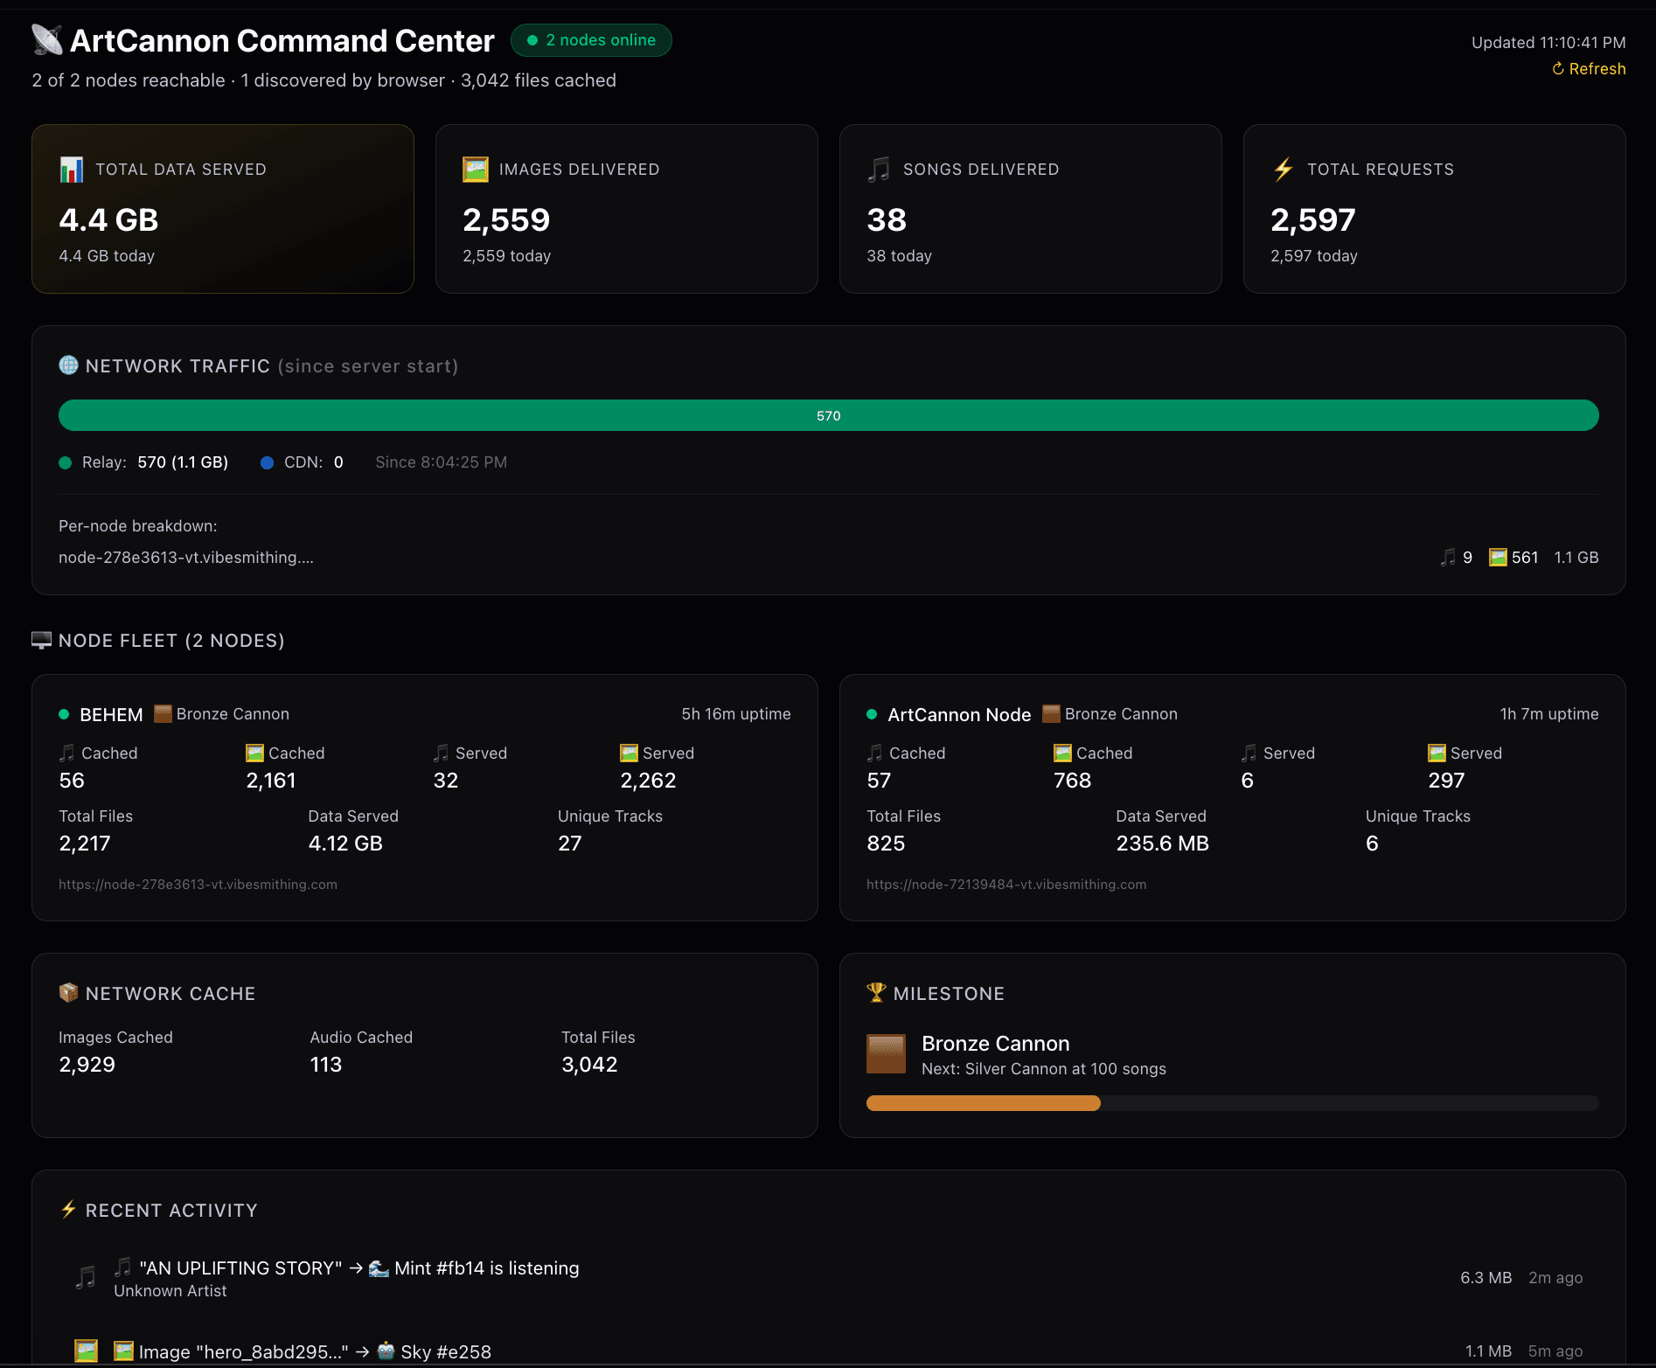
Task: Expand the Per-node breakdown section
Action: (137, 525)
